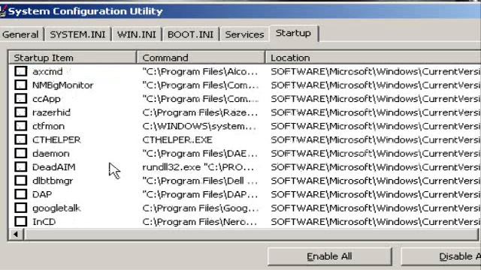Sort by Location column header

click(374, 58)
